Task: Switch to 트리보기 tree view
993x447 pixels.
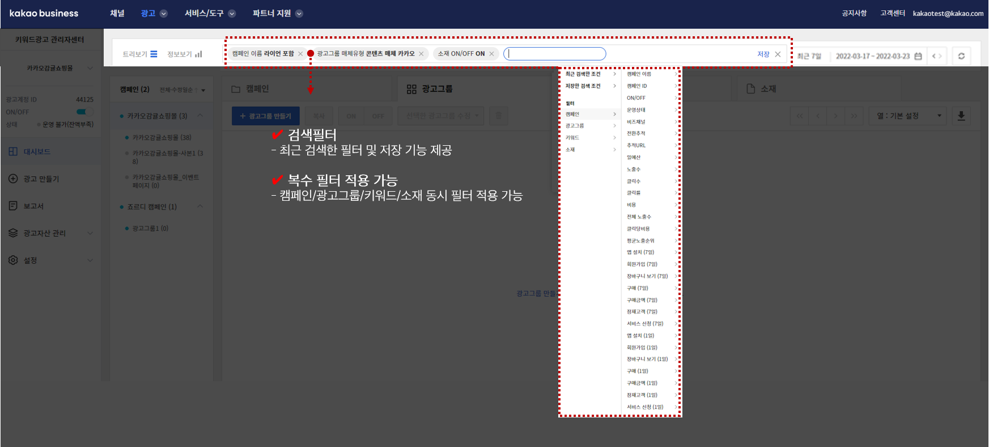Action: tap(139, 54)
